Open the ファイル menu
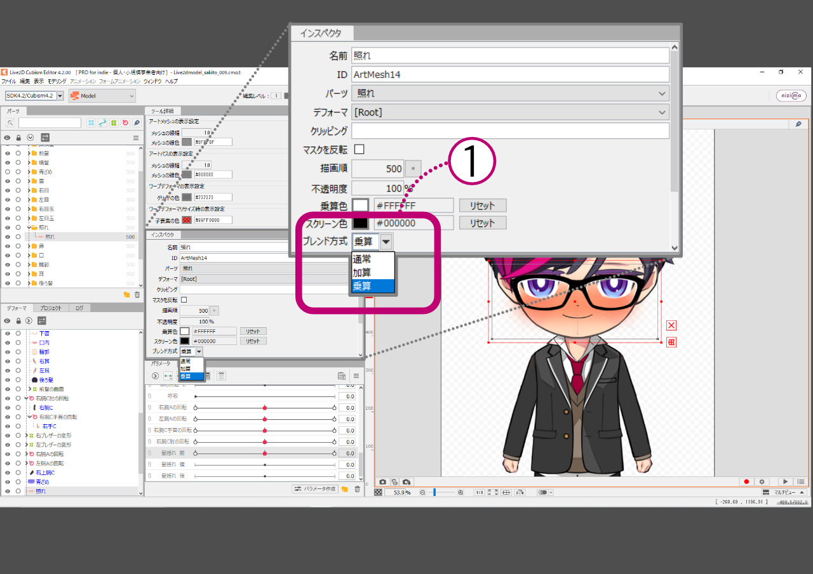 pyautogui.click(x=9, y=81)
